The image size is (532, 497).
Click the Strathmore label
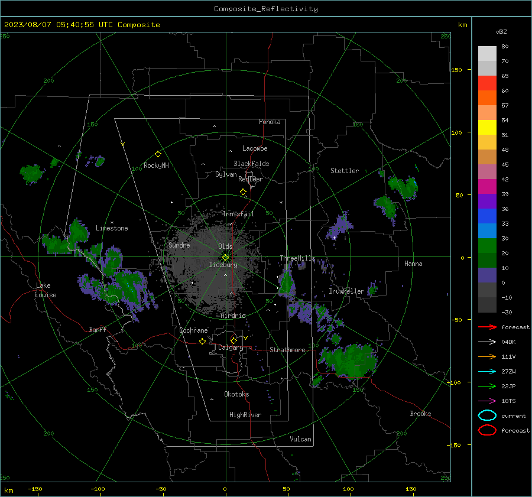point(287,350)
